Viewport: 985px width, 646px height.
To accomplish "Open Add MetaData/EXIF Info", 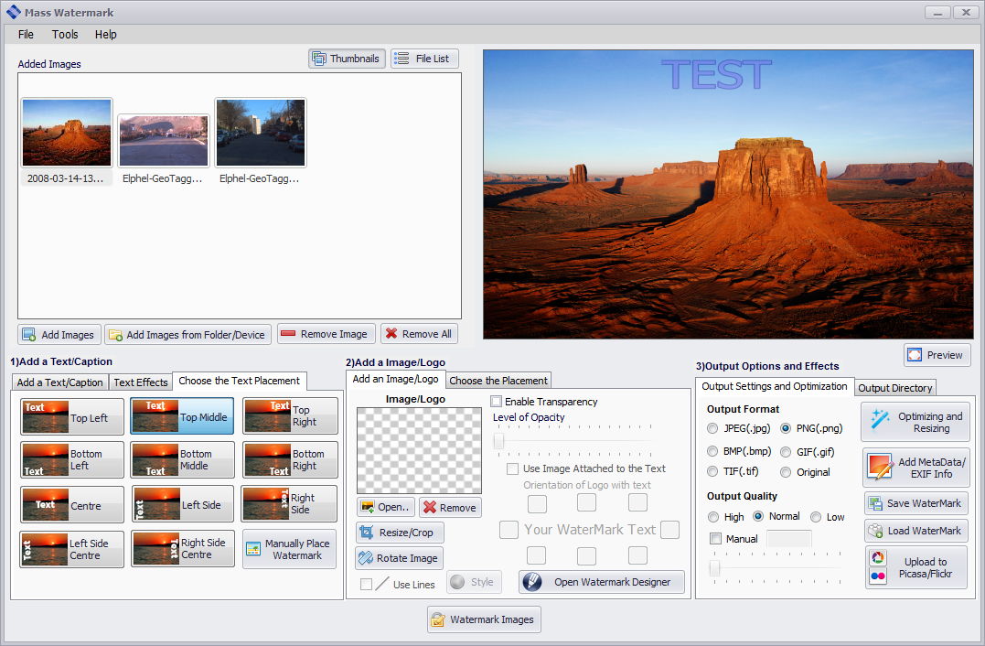I will 915,468.
